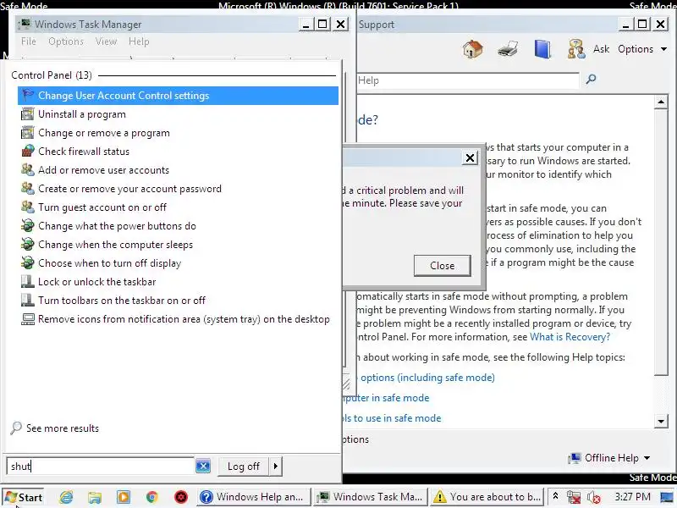Viewport: 677px width, 508px height.
Task: Click the Uninstall a program icon
Action: (28, 114)
